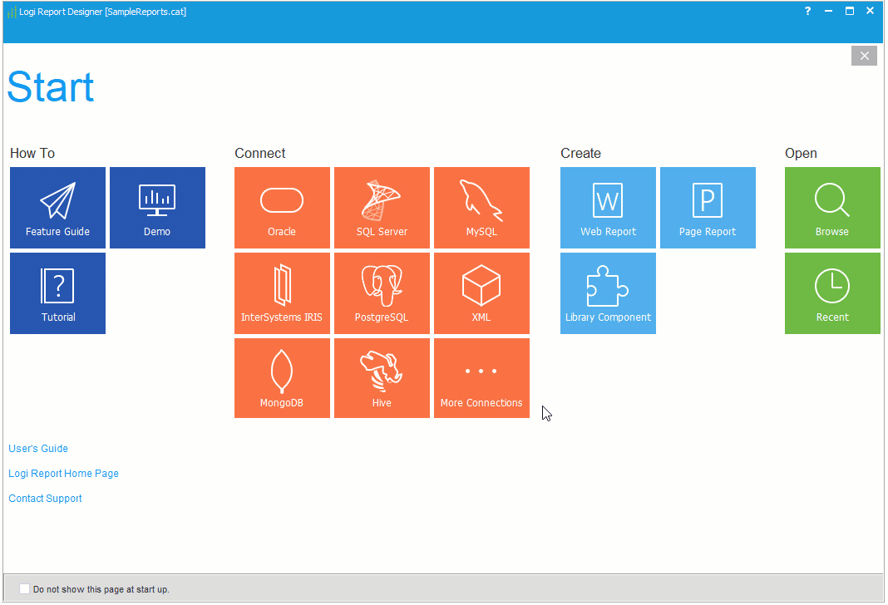Open the User's Guide link
888x605 pixels.
[38, 448]
